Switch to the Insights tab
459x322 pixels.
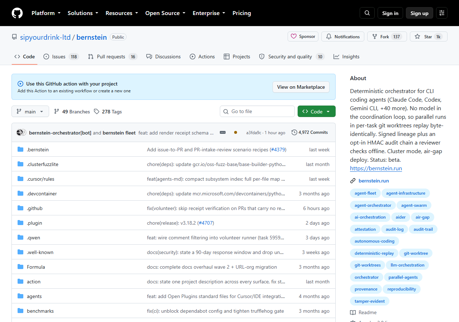point(346,57)
